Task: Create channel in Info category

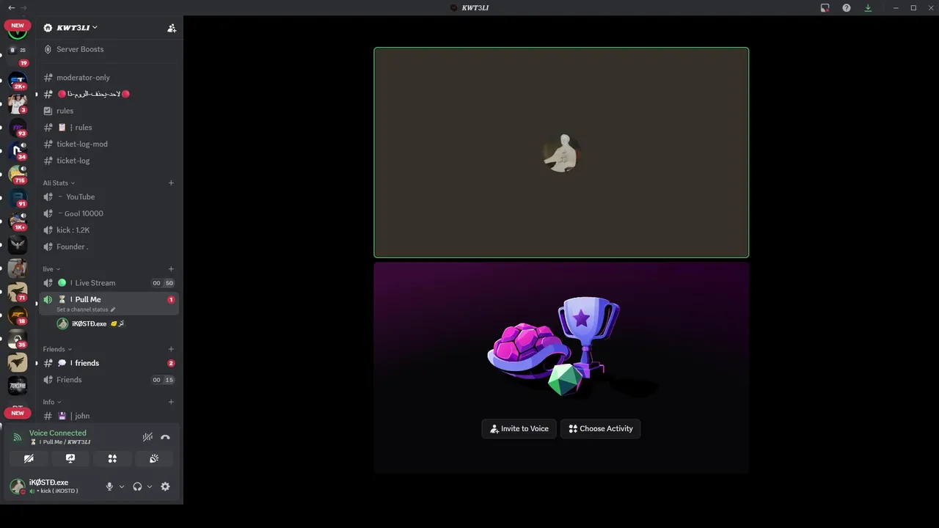Action: [x=171, y=402]
